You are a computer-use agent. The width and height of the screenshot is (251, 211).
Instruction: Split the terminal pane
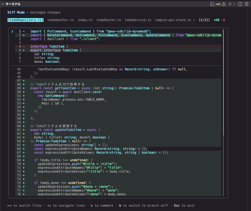coord(240,4)
